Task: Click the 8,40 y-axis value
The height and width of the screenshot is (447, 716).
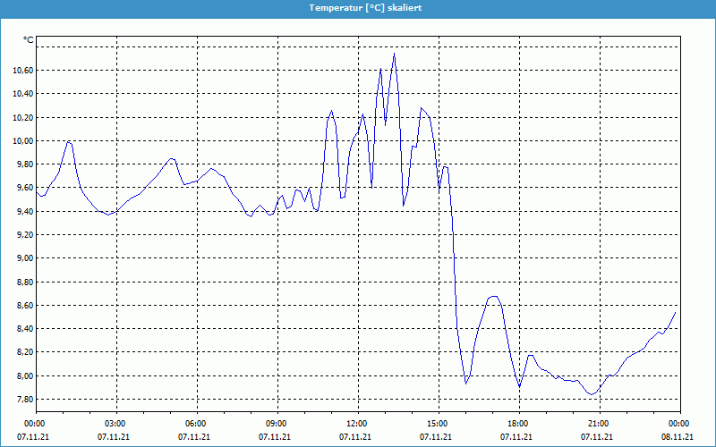Action: click(25, 329)
